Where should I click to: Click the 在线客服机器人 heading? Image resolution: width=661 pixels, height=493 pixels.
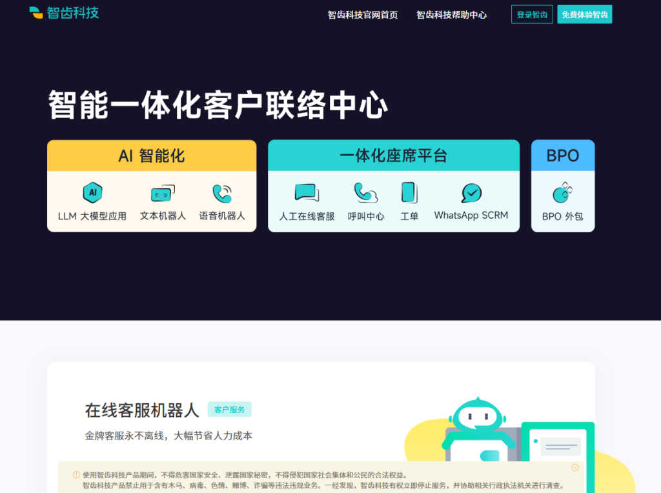[142, 410]
